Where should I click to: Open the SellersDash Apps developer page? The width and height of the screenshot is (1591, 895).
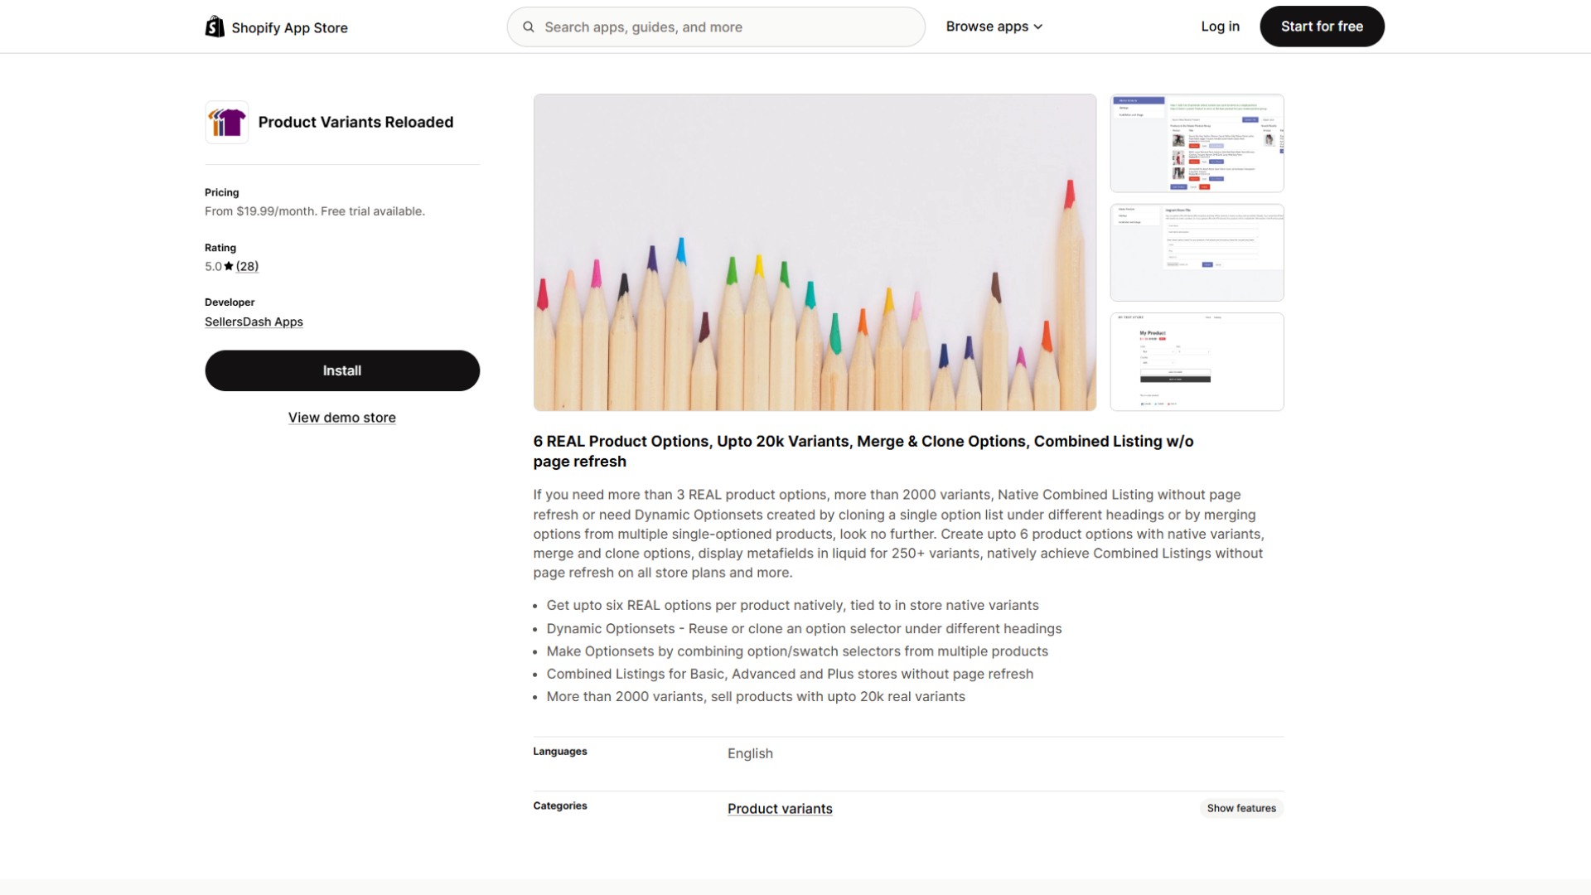click(254, 322)
